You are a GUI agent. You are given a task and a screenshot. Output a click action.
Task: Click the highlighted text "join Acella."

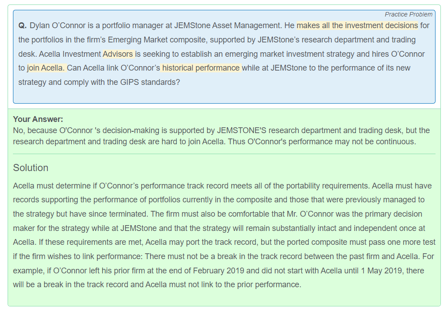click(x=46, y=68)
